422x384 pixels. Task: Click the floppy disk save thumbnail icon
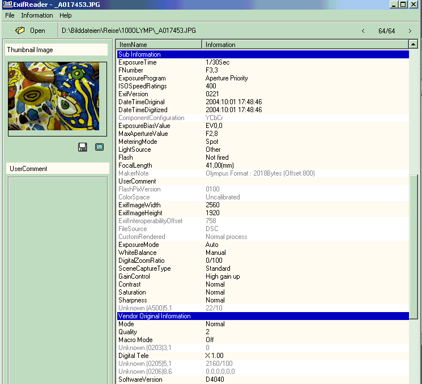click(x=83, y=147)
